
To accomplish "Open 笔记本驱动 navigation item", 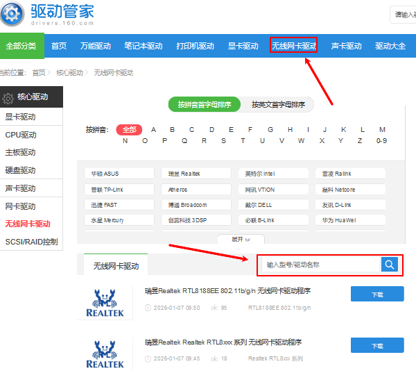I will (x=144, y=46).
